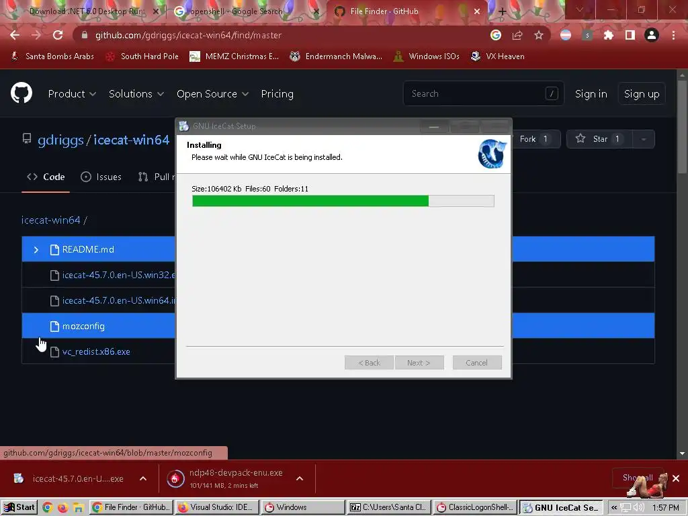Switch to Visual Studio IDE taskbar item
This screenshot has width=688, height=516.
tap(216, 508)
